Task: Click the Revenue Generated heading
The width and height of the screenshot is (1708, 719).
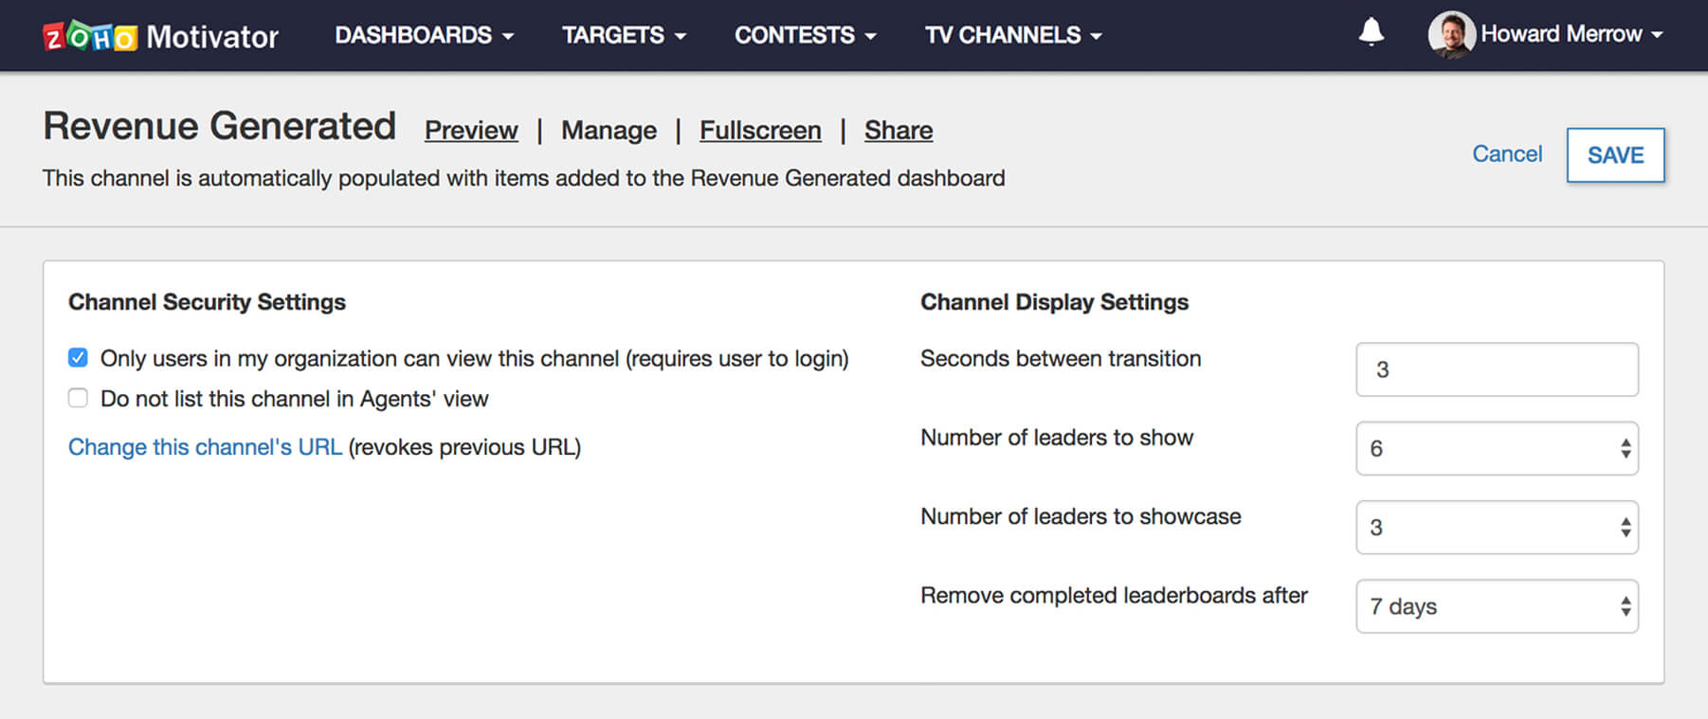Action: [219, 126]
